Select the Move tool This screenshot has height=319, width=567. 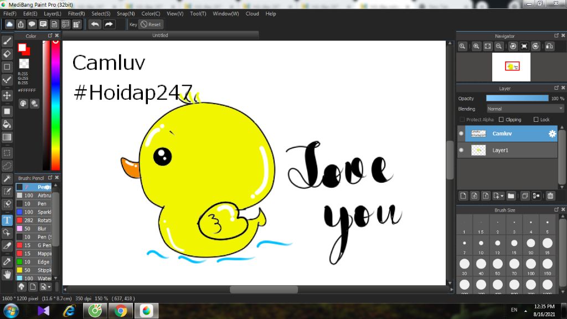7,95
